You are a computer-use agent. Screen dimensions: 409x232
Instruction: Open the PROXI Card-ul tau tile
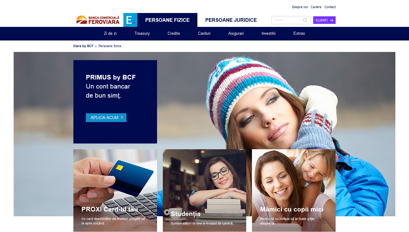(x=115, y=191)
